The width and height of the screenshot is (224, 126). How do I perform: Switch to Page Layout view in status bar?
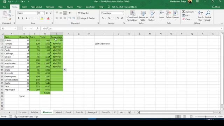tap(184, 117)
